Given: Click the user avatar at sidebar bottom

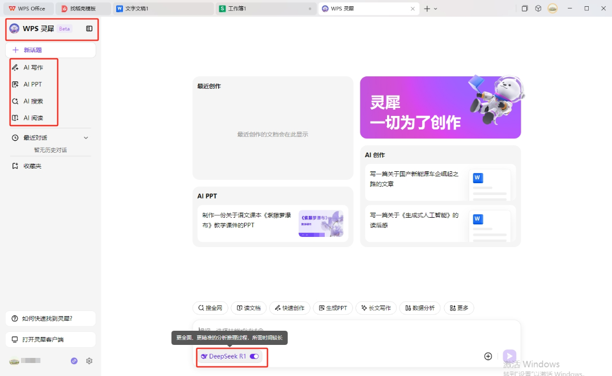Looking at the screenshot, I should point(14,361).
